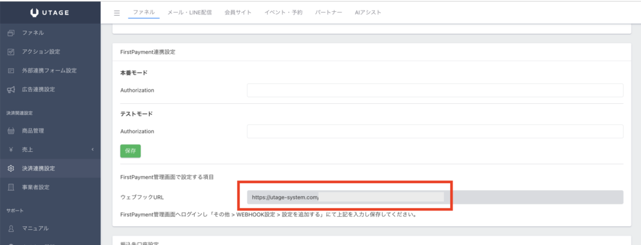
Task: Open 外部連携フォーム設定 in the sidebar
Action: pos(50,71)
